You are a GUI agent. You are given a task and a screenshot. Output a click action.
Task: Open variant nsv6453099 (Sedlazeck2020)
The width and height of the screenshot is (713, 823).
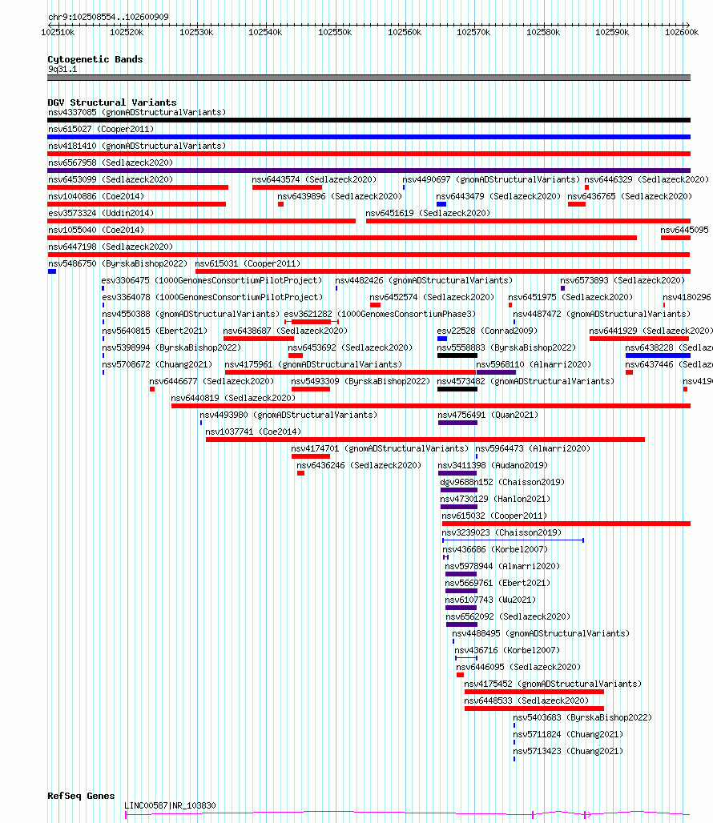pos(111,179)
